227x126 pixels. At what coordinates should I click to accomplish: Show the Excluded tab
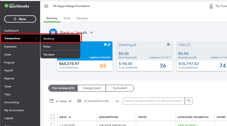click(120, 88)
